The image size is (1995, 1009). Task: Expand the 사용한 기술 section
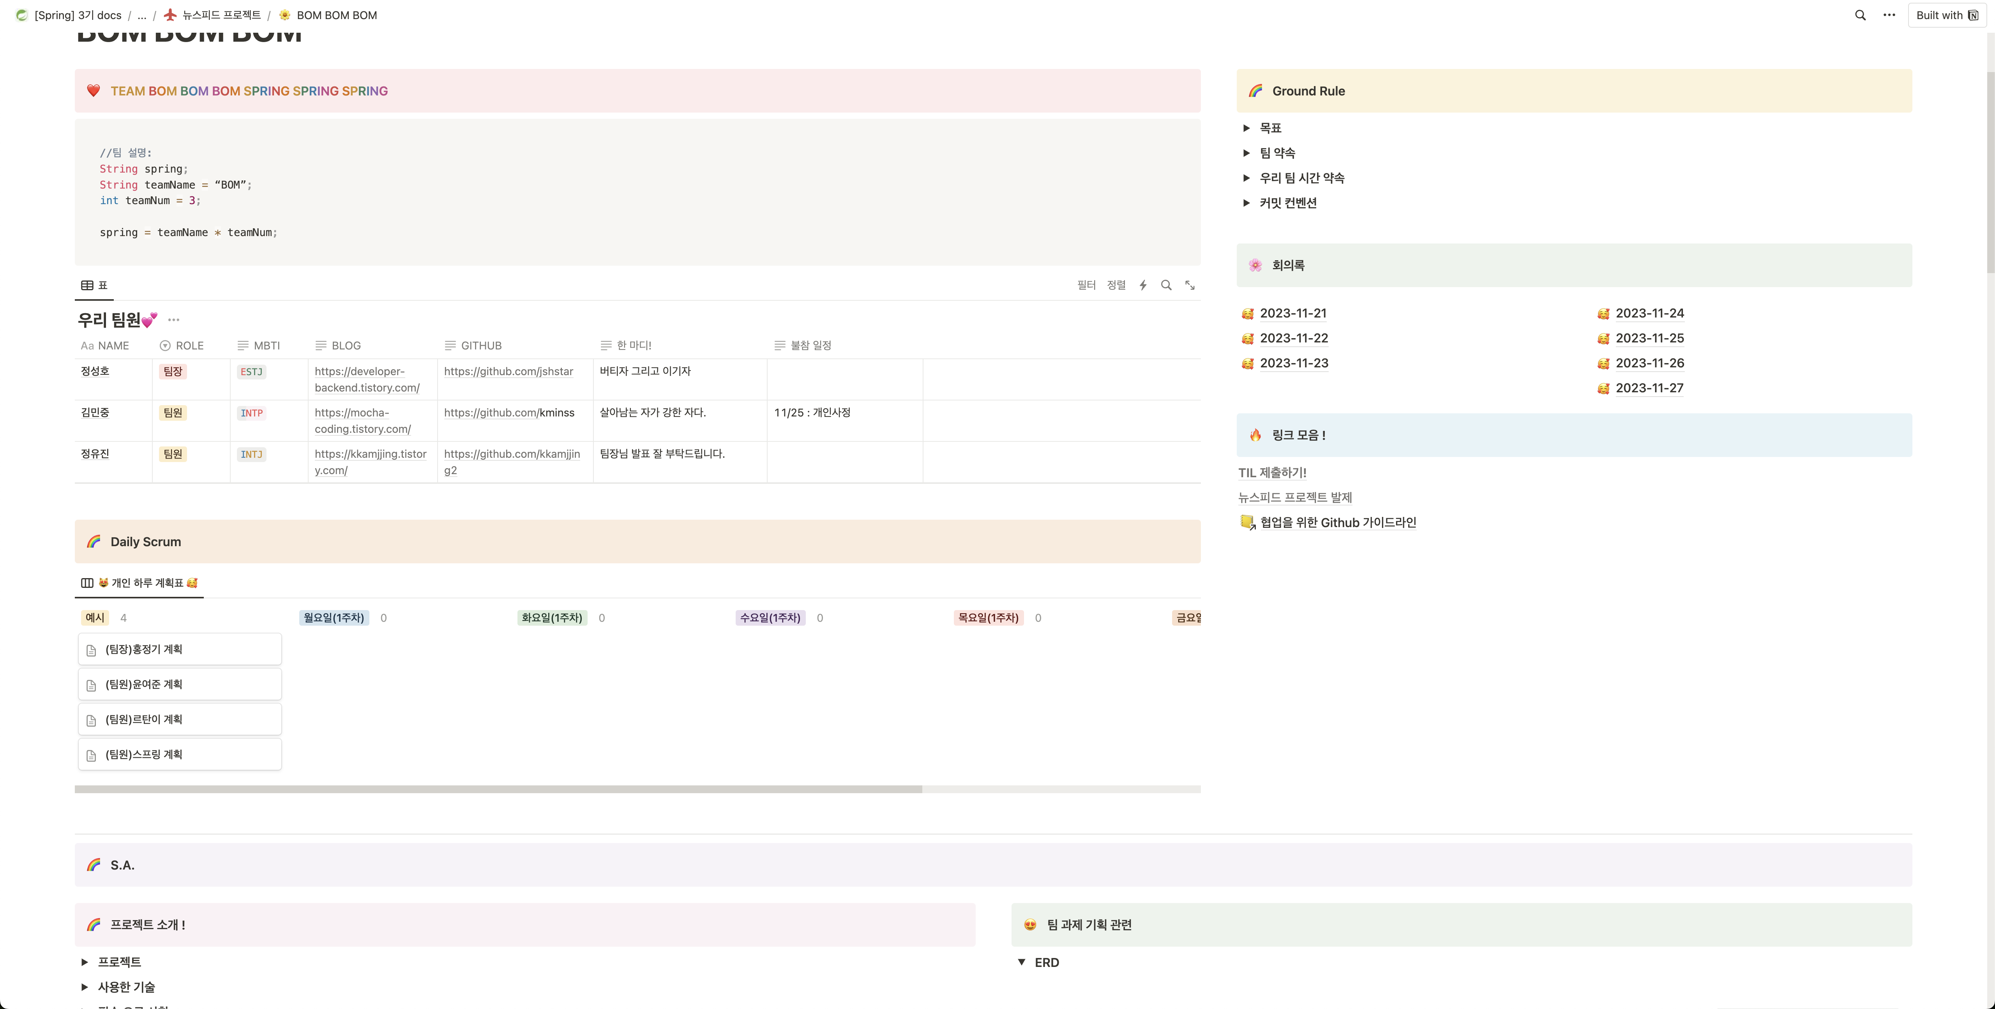tap(85, 987)
